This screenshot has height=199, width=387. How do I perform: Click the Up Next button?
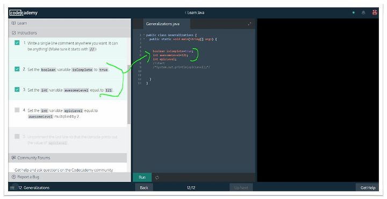[241, 188]
